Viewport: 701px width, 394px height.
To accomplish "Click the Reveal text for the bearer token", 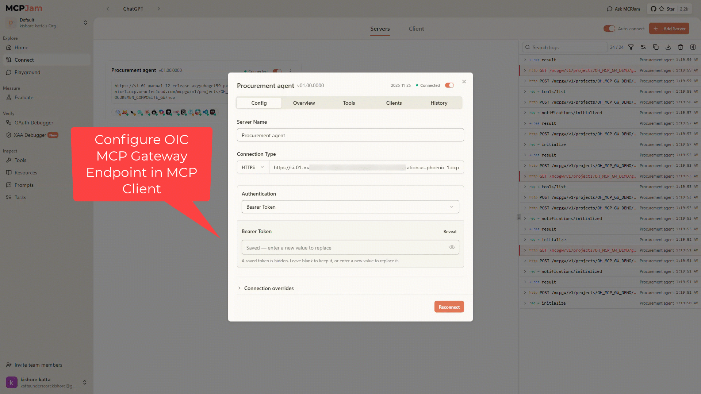I will pos(450,232).
